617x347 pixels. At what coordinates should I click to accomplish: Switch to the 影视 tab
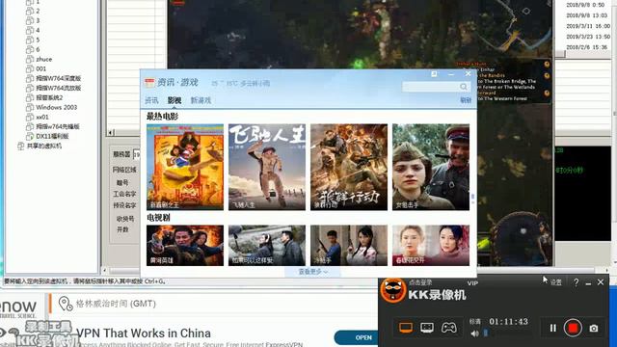[174, 100]
